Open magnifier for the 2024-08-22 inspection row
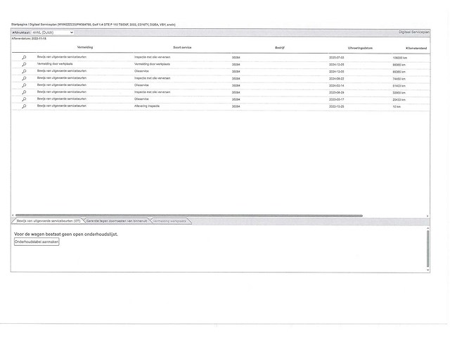This screenshot has width=450, height=338. (x=24, y=78)
